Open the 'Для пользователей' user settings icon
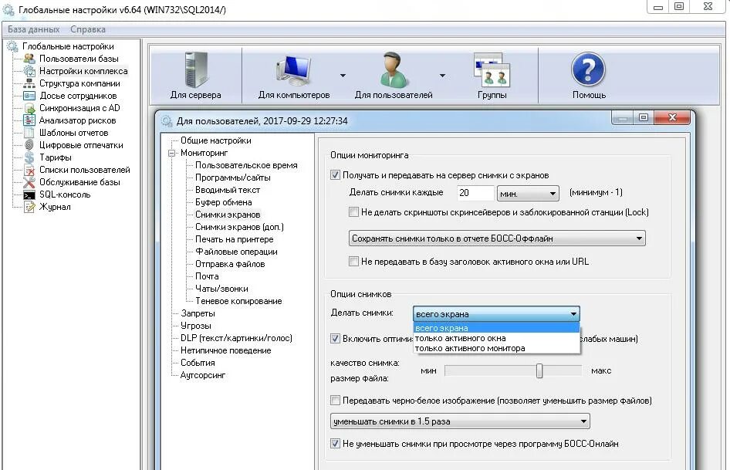 point(394,70)
